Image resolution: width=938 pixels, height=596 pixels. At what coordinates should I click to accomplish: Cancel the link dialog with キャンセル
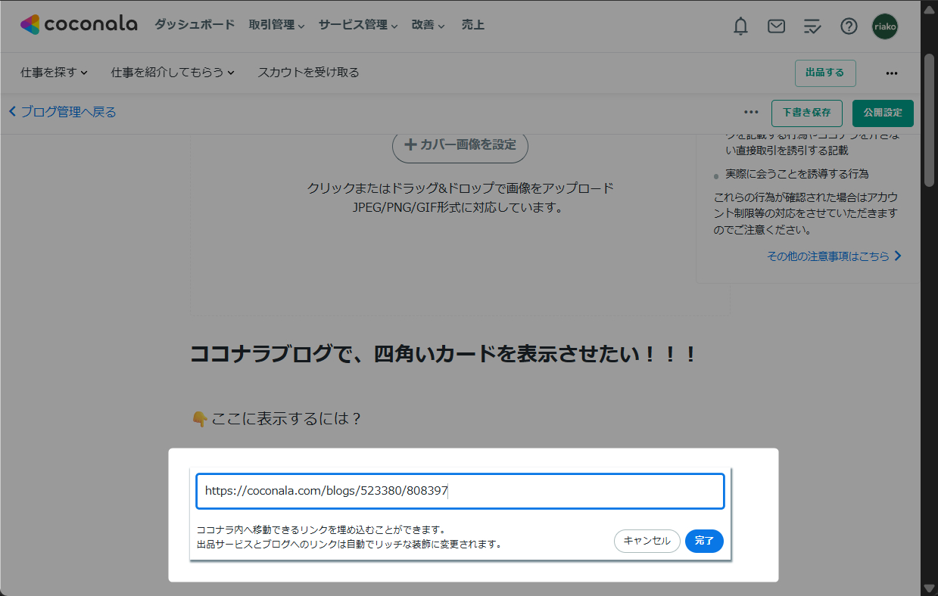pyautogui.click(x=647, y=541)
